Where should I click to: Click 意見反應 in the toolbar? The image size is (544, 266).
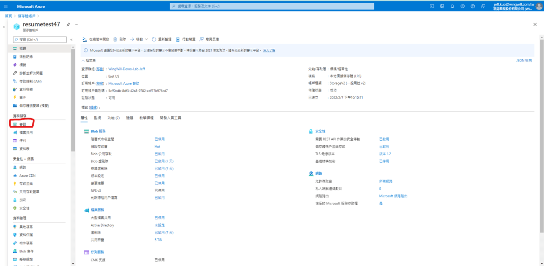tap(209, 39)
